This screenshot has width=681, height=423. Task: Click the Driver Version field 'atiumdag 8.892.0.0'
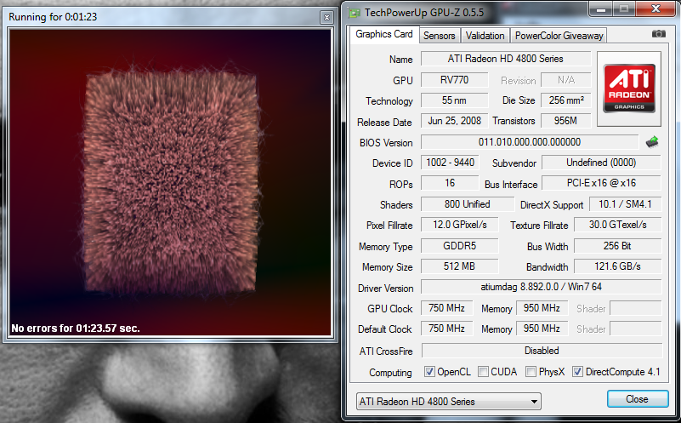click(542, 287)
